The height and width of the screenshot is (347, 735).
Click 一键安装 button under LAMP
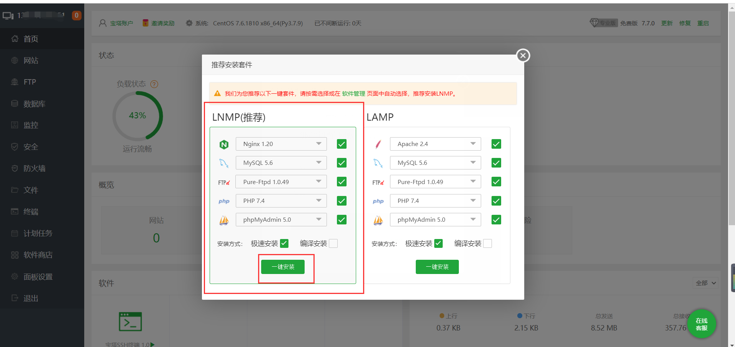pos(437,267)
